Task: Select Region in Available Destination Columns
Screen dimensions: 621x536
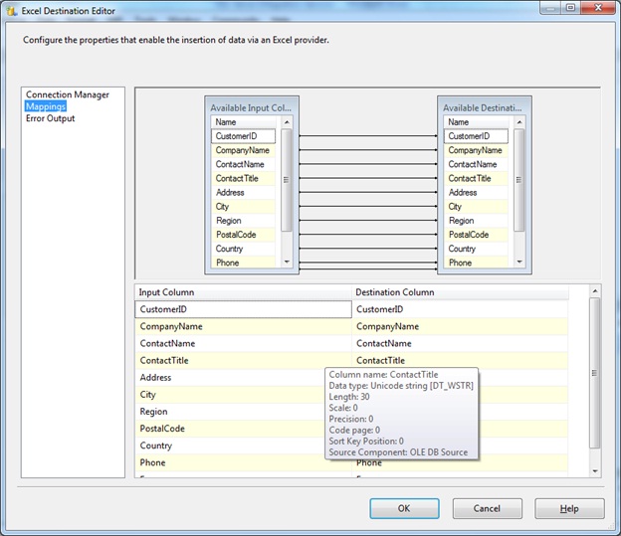Action: (476, 221)
